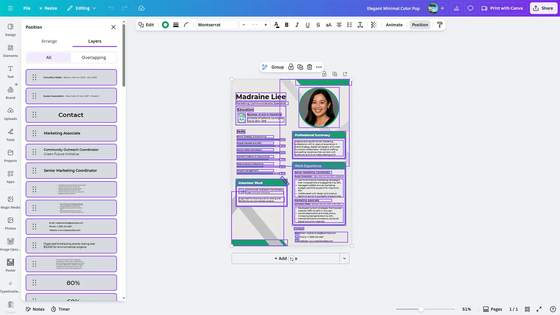Click the Italic formatting icon
This screenshot has height=315, width=560.
(297, 25)
